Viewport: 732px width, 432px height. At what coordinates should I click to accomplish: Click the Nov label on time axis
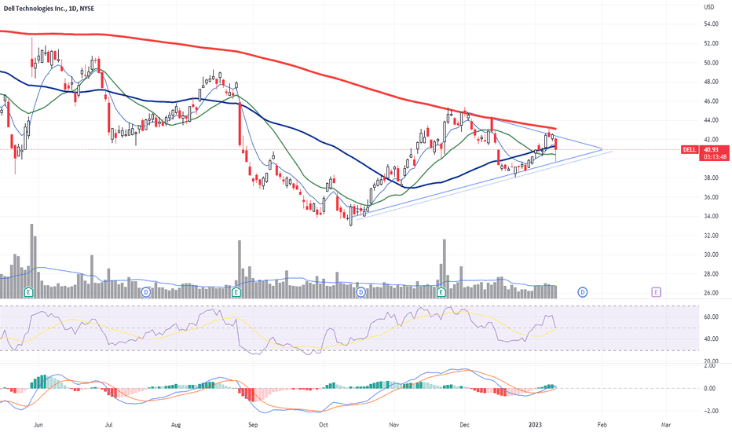[394, 425]
